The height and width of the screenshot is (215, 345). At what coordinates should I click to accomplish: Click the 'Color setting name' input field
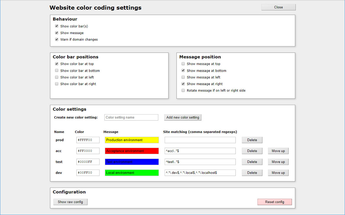click(131, 117)
